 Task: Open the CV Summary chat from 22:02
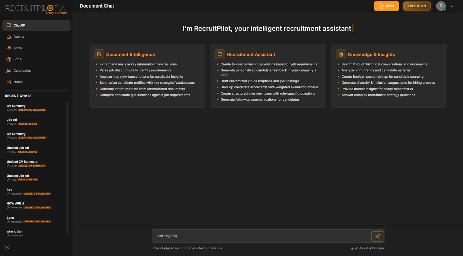tap(36, 108)
